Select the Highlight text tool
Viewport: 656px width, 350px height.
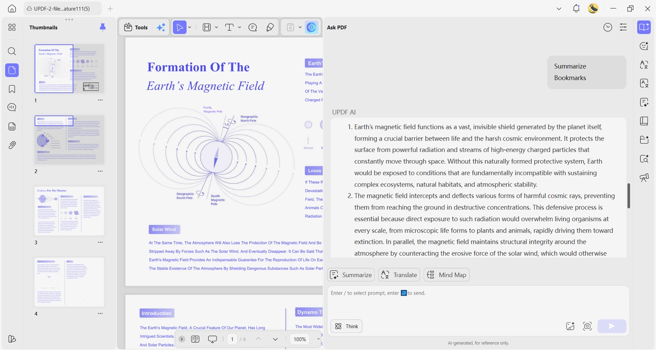207,27
